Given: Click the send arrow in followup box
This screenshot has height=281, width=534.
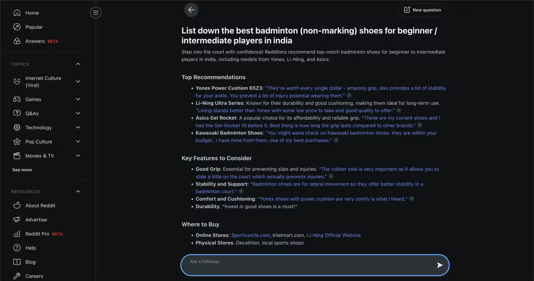Looking at the screenshot, I should click(440, 265).
